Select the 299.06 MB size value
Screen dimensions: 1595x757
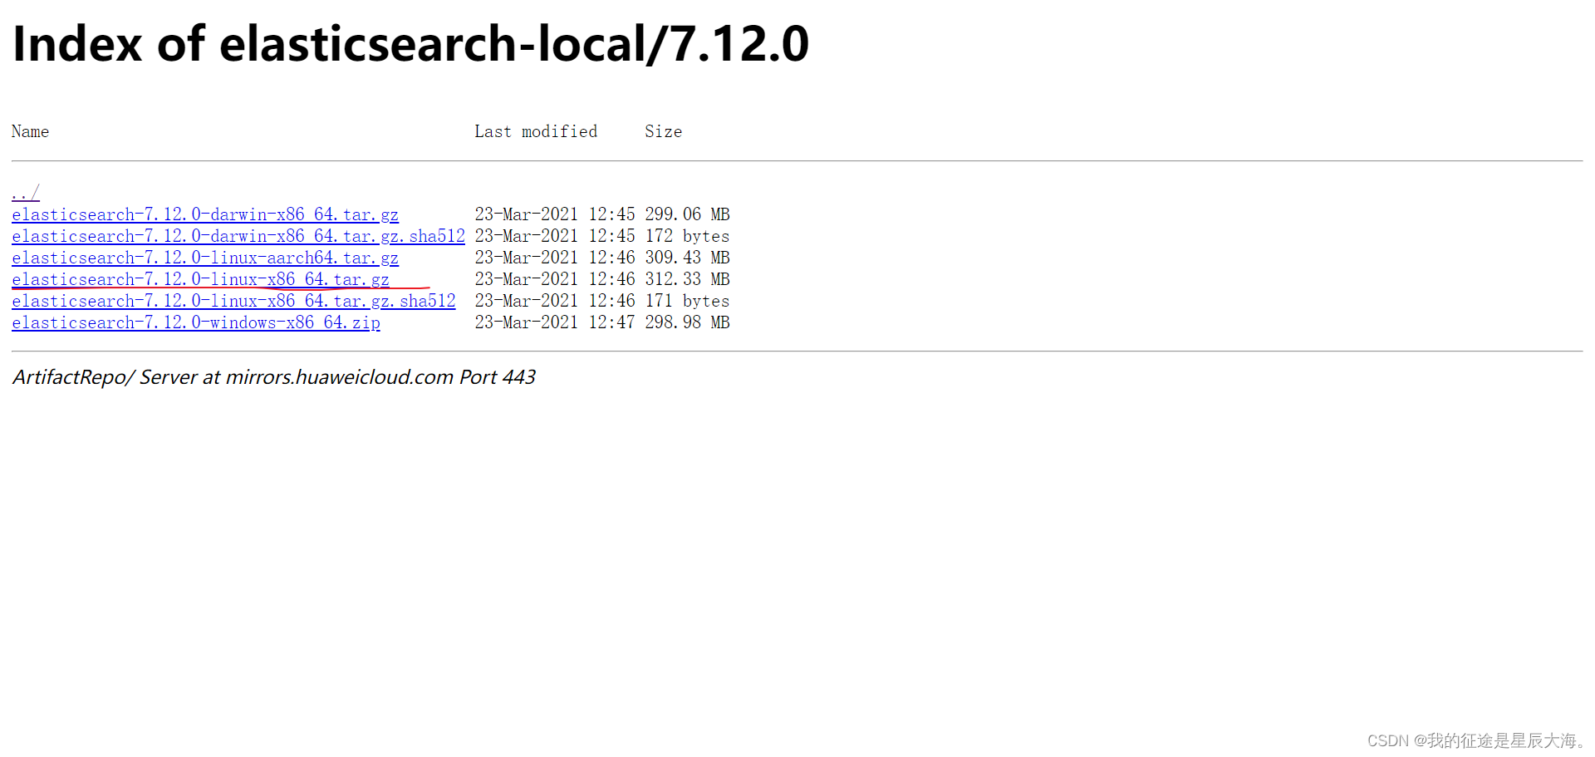[687, 214]
